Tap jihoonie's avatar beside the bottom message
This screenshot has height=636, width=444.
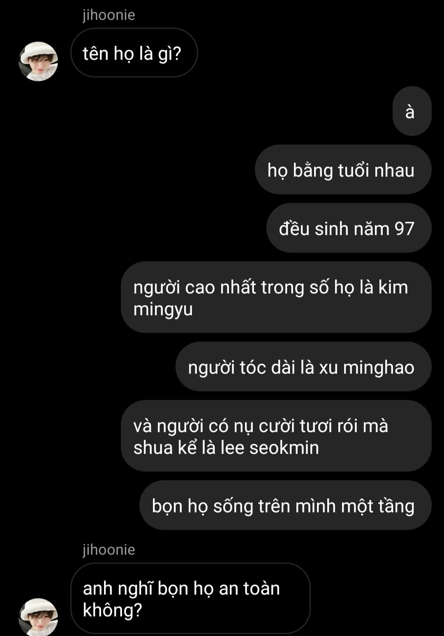tap(38, 617)
